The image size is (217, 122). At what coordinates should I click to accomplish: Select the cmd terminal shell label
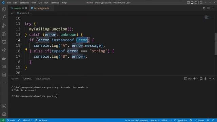pyautogui.click(x=188, y=79)
